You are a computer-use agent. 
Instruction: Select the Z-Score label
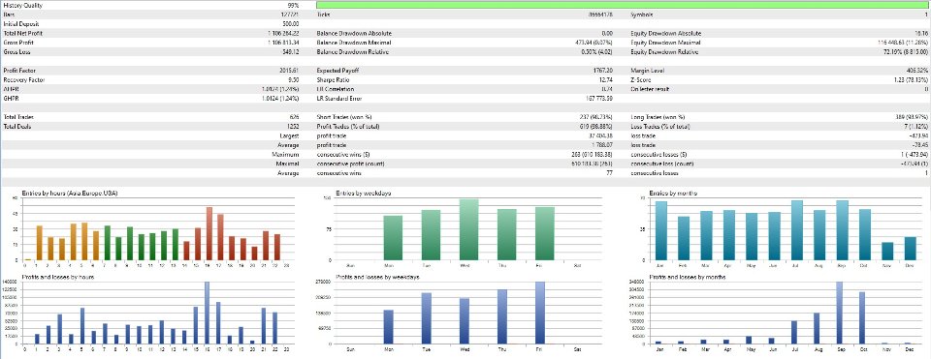(x=640, y=80)
